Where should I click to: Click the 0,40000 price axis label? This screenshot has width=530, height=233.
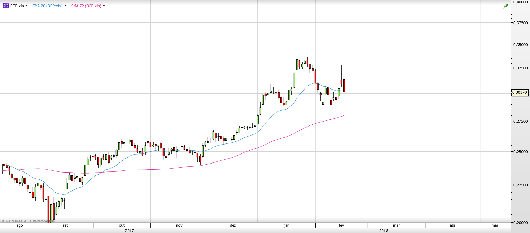520,2
